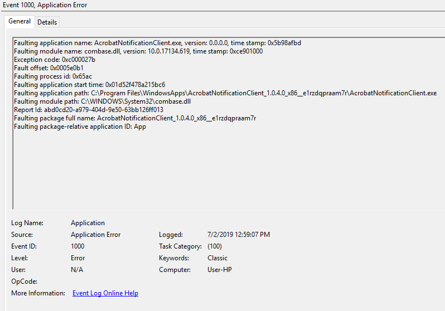Click the Logged date 7/2/2019 12:59:07 PM

click(x=239, y=235)
